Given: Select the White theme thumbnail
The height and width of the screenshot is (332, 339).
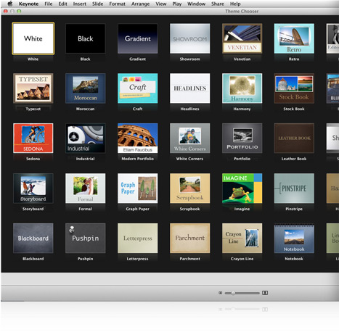Looking at the screenshot, I should point(33,38).
